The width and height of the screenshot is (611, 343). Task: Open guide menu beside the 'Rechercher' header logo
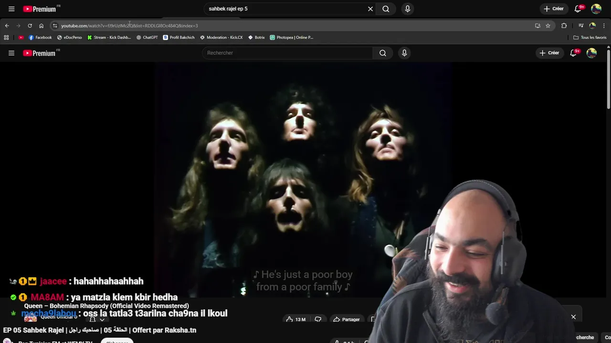click(11, 53)
